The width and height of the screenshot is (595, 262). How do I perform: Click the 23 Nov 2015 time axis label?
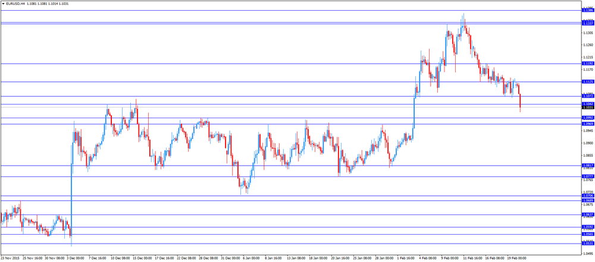coord(9,258)
